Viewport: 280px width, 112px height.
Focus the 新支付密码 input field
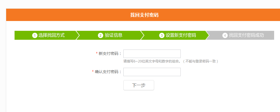tap(152, 54)
